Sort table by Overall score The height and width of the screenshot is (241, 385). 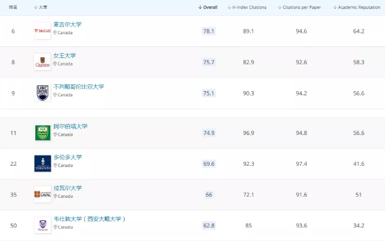tap(208, 7)
